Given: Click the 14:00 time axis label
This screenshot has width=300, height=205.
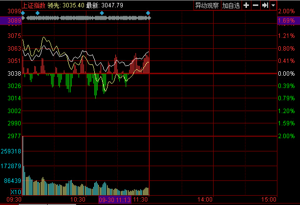Looking at the screenshot, I should (205, 200).
